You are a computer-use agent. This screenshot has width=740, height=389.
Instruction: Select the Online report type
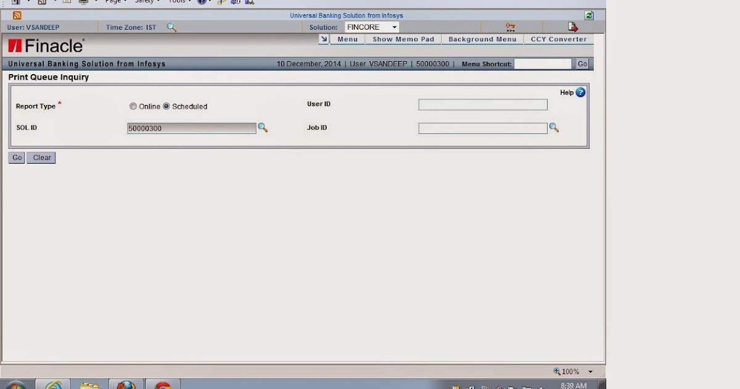[x=133, y=106]
